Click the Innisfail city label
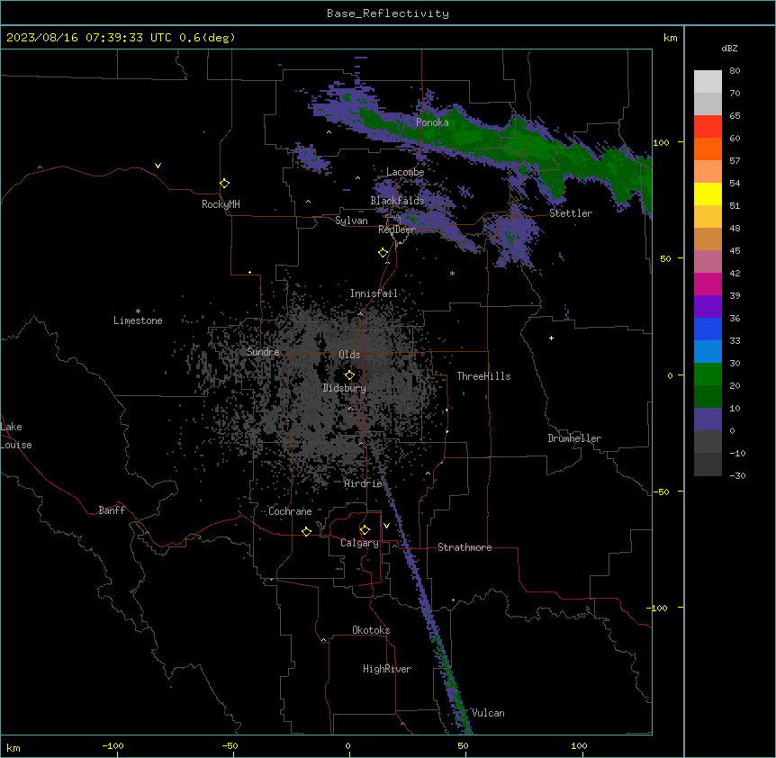 click(374, 293)
